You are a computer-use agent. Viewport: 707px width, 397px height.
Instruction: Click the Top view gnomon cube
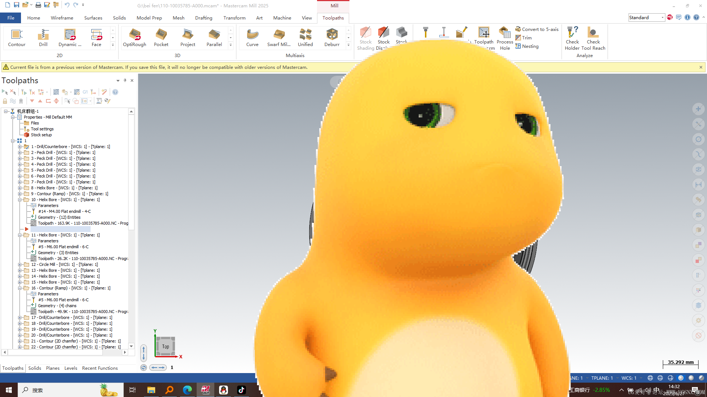tap(165, 346)
